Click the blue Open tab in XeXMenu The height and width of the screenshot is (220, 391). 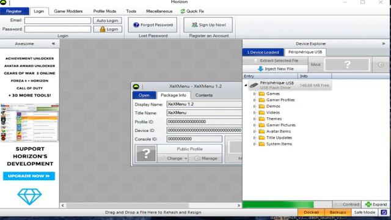pyautogui.click(x=144, y=95)
